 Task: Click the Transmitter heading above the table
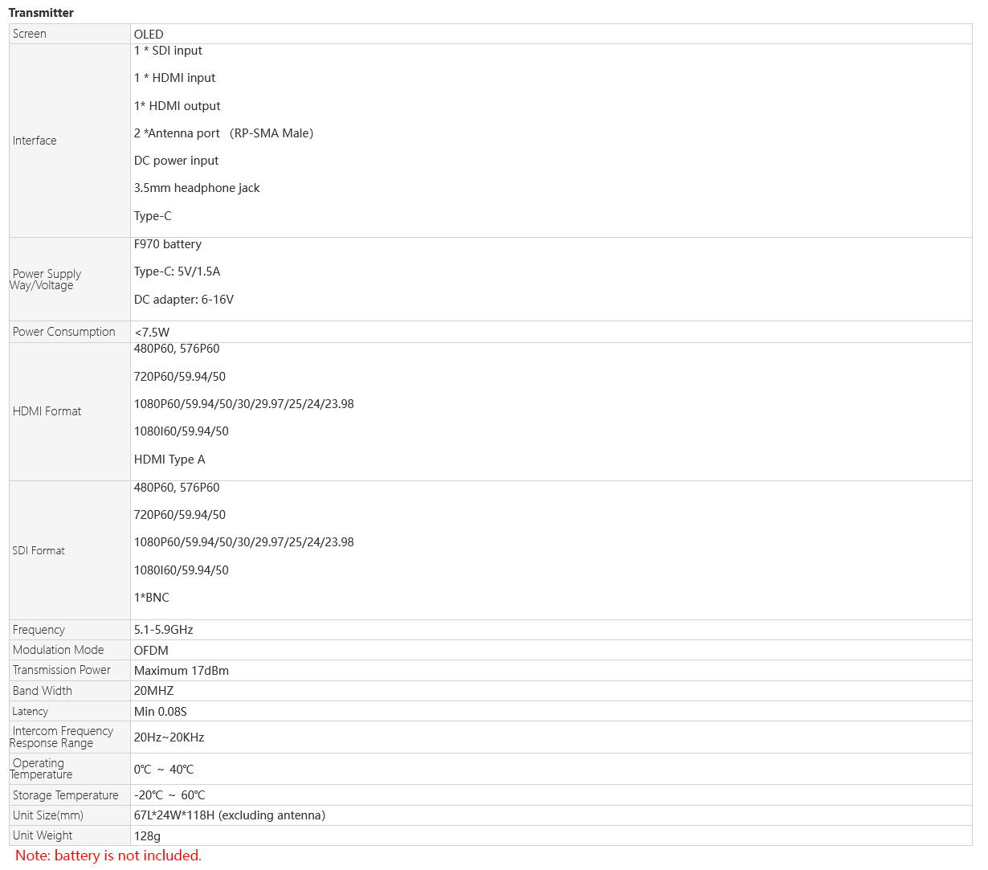(x=41, y=13)
